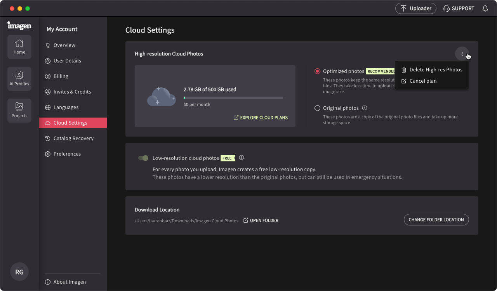Click the My Account sidebar heading
The height and width of the screenshot is (291, 497).
click(62, 29)
